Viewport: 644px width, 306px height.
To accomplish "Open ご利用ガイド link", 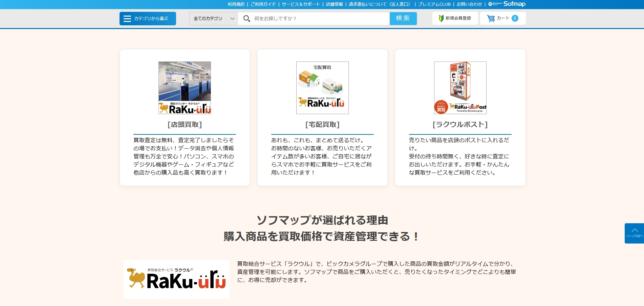I will [x=263, y=4].
